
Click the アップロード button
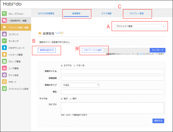click(157, 50)
